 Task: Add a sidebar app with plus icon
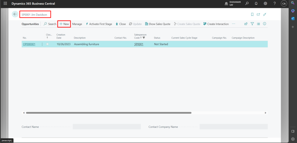[293, 27]
